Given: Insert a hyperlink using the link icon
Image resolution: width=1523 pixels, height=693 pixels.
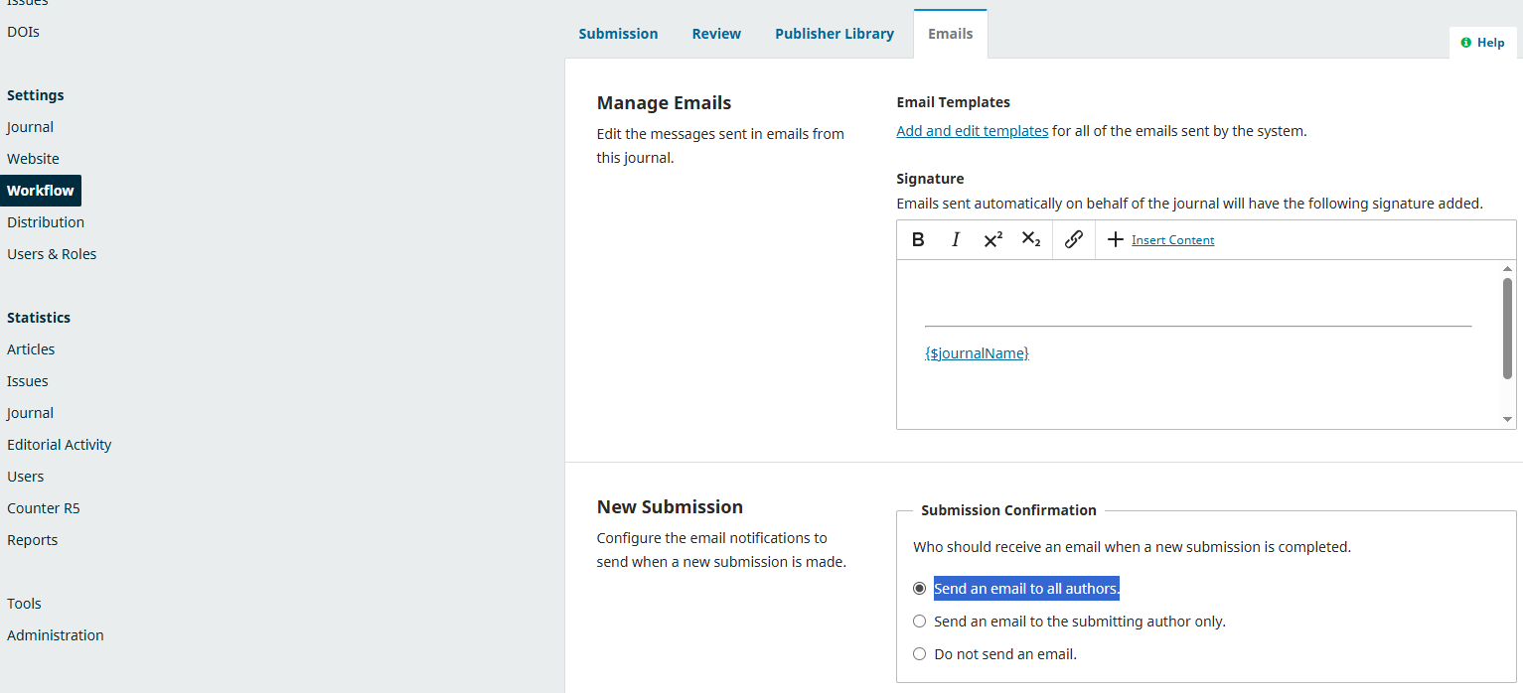Looking at the screenshot, I should click(x=1073, y=239).
